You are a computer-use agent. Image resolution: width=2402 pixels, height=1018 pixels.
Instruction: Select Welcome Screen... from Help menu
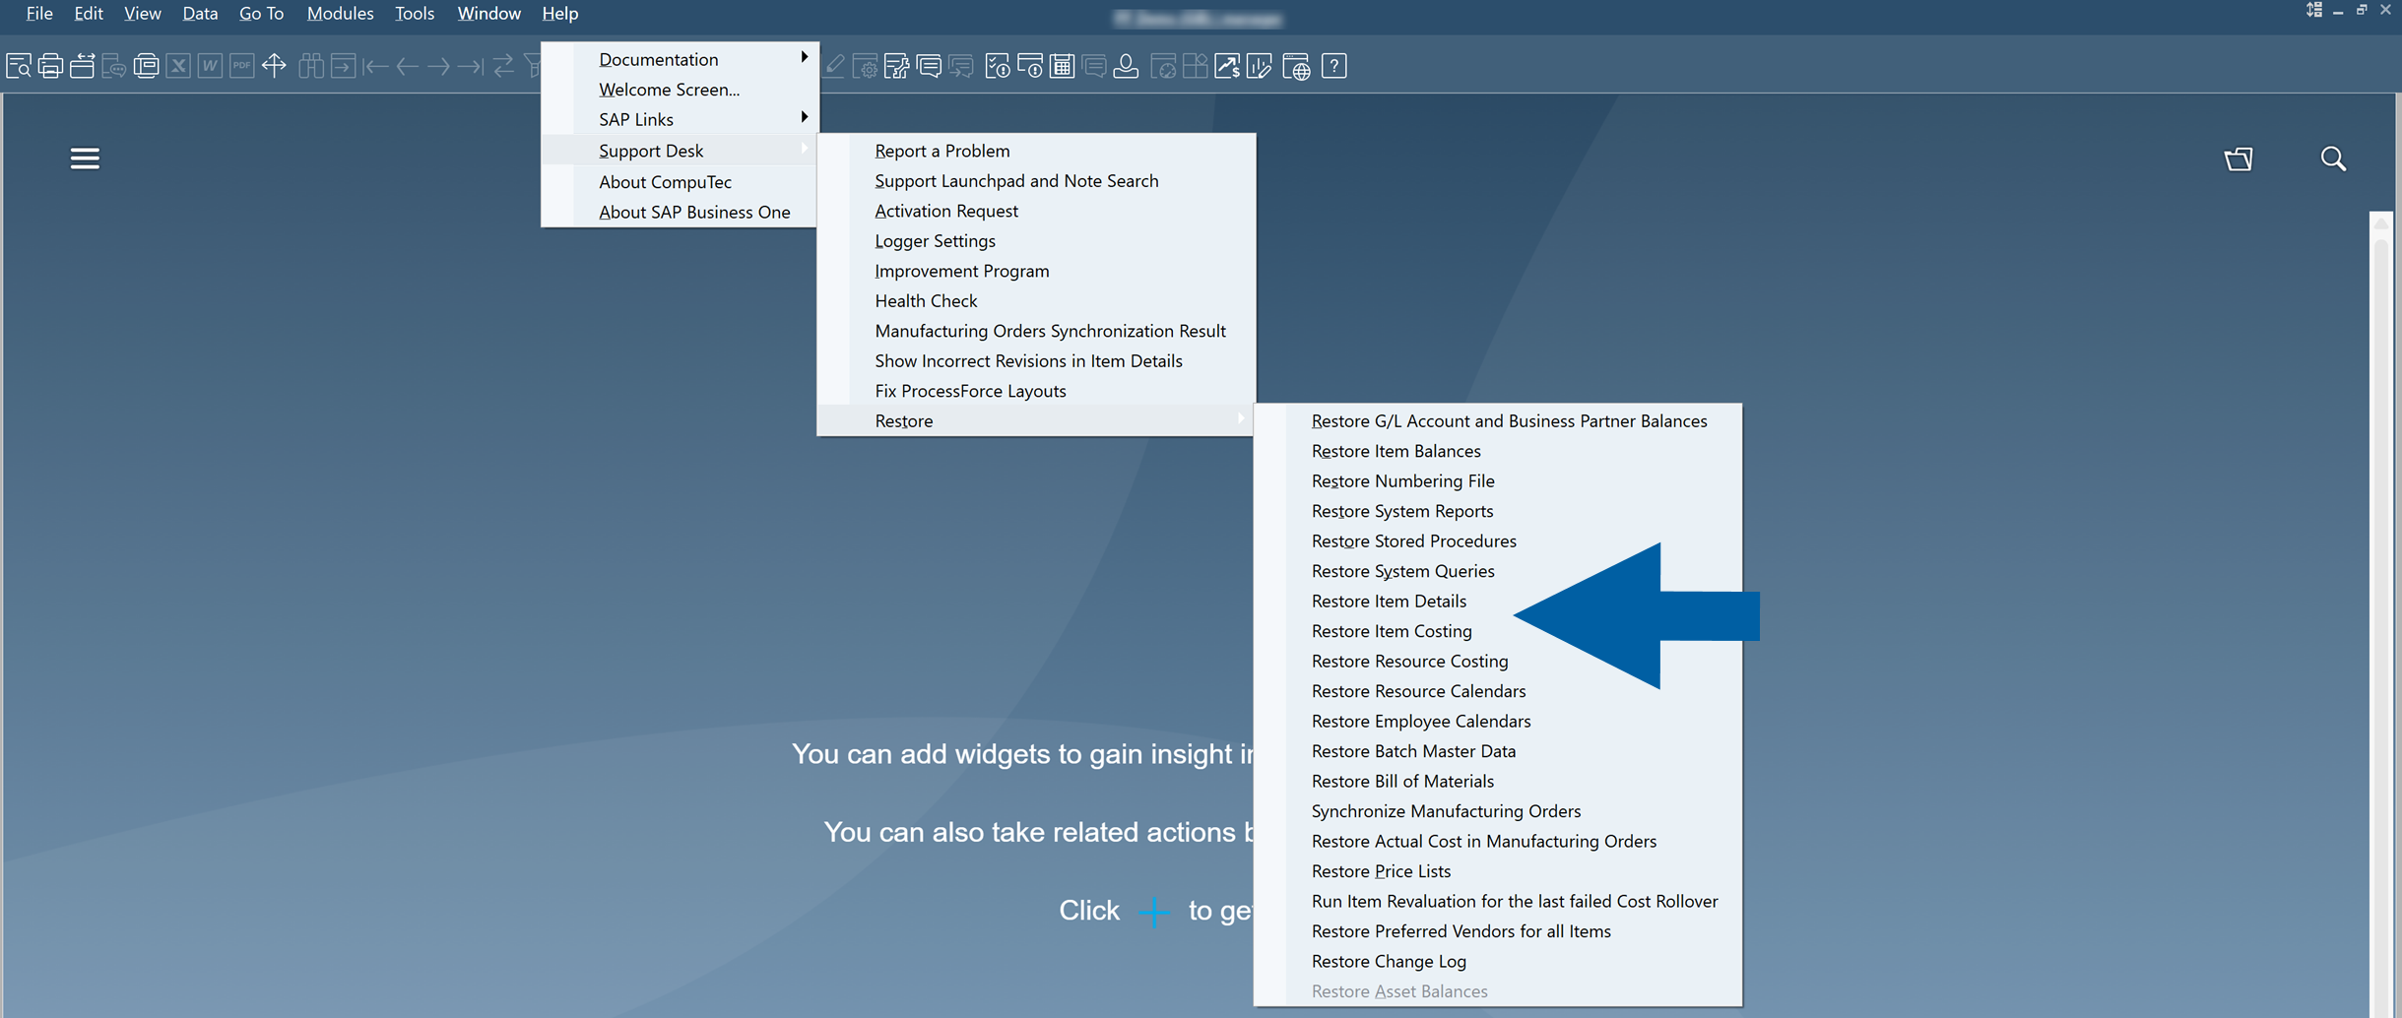[x=681, y=90]
